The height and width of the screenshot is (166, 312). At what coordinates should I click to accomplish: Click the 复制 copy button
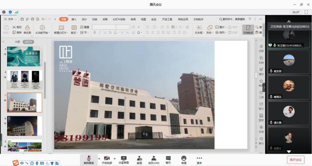click(x=17, y=33)
